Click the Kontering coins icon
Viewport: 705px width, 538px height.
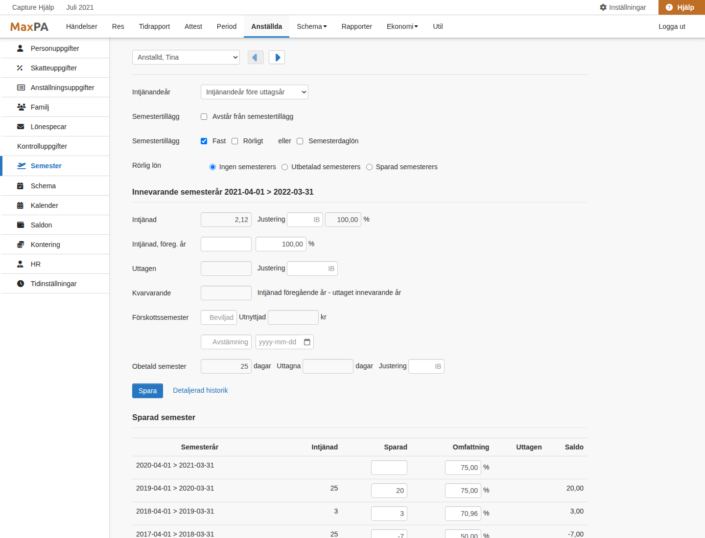[21, 245]
